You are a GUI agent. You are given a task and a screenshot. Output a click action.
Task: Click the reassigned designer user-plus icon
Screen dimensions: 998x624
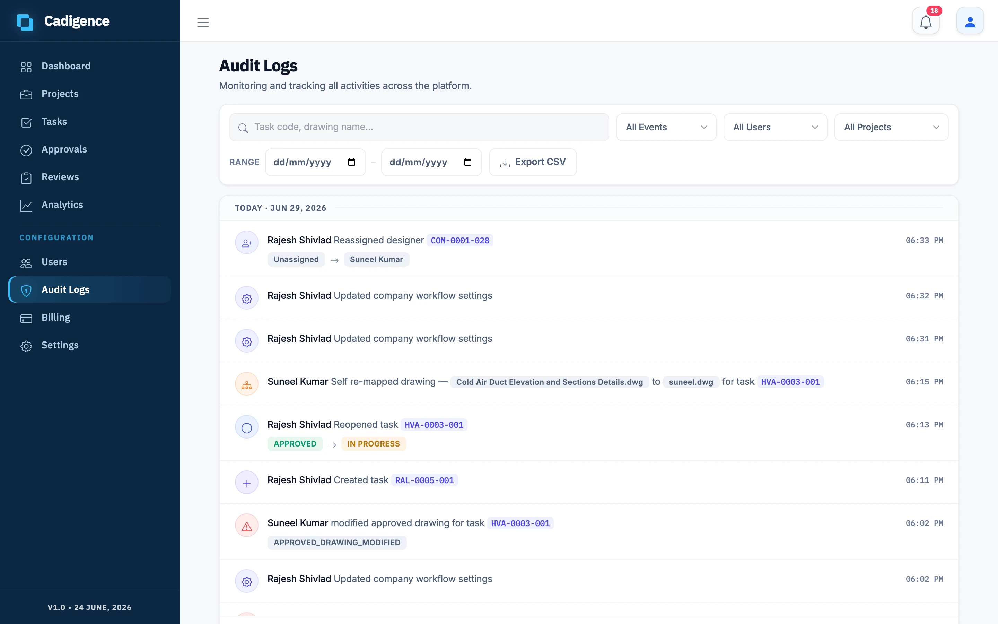247,242
